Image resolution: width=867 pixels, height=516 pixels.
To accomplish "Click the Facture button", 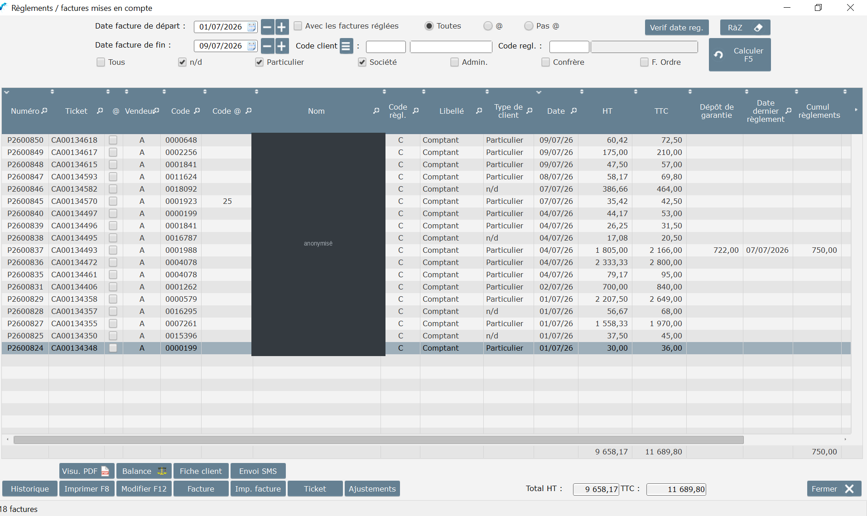I will 201,489.
